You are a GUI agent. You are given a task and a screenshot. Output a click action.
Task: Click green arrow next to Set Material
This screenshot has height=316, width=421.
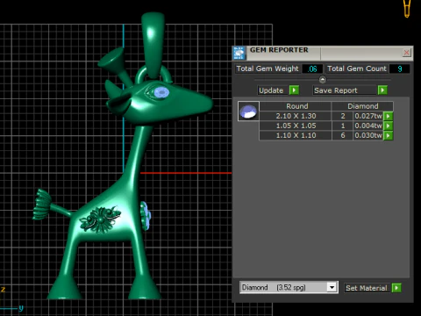(396, 288)
